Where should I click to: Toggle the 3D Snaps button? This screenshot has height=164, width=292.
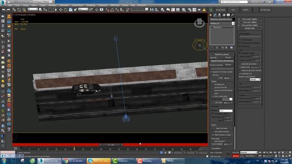pos(108,10)
